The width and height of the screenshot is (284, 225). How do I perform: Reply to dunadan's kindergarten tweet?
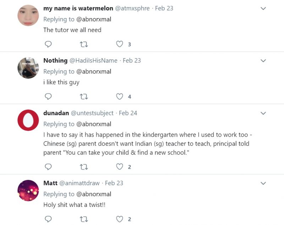click(x=48, y=167)
